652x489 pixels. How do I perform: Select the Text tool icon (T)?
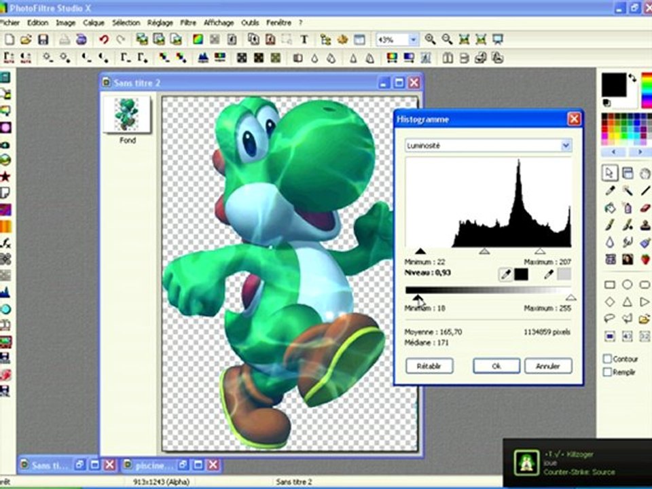pos(304,39)
